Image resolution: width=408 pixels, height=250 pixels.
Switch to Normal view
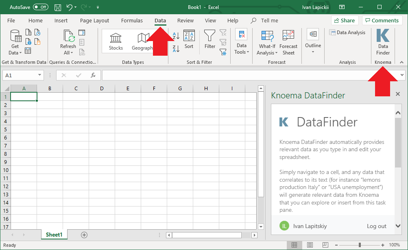tap(294, 245)
